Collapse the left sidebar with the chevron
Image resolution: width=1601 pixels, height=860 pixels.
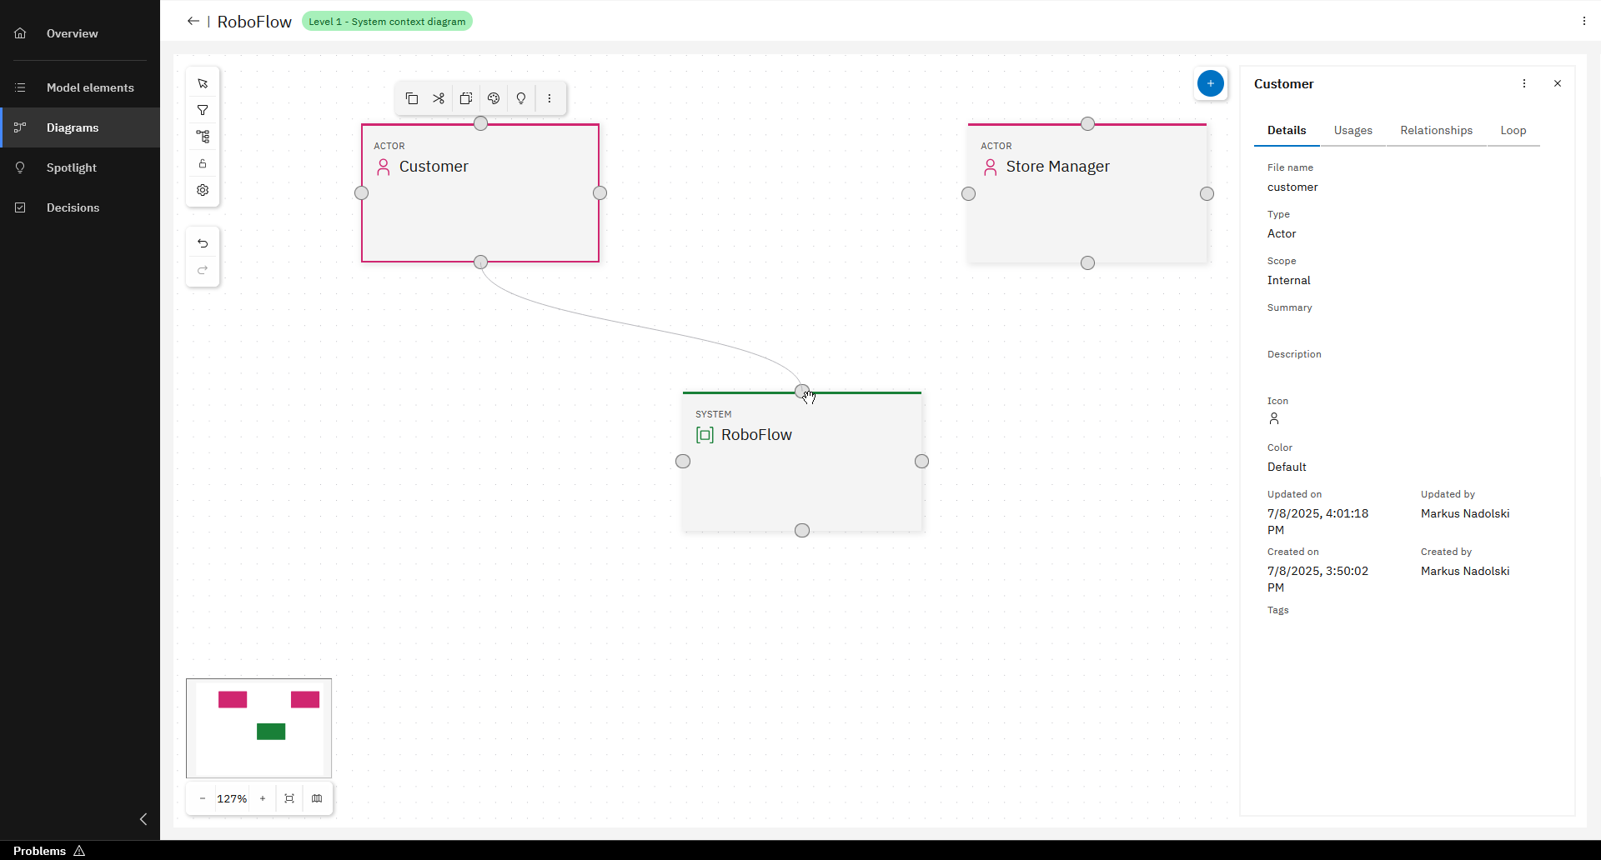(143, 819)
